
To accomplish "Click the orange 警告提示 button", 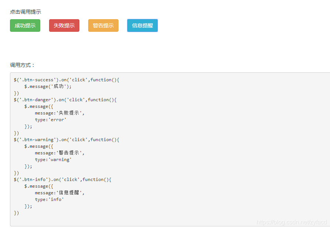I will click(x=103, y=25).
